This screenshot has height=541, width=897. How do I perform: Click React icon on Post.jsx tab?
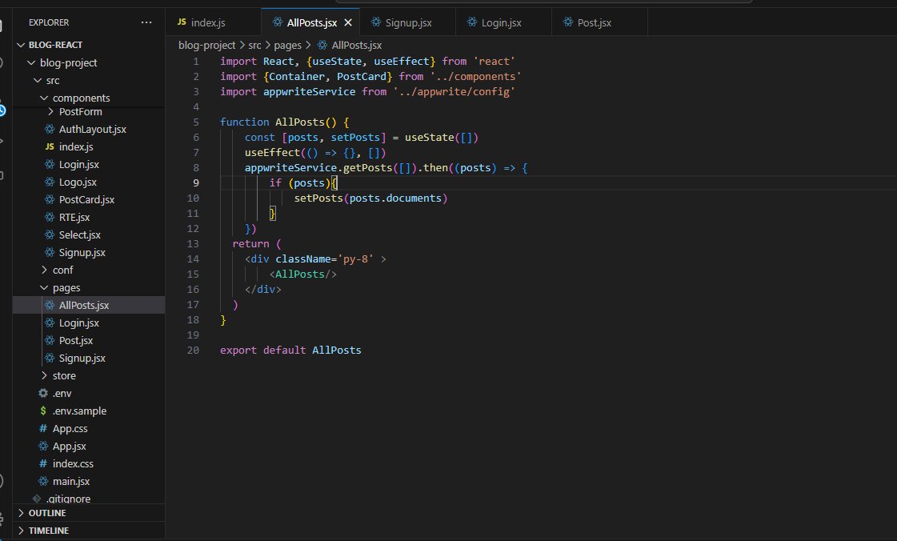[x=568, y=22]
